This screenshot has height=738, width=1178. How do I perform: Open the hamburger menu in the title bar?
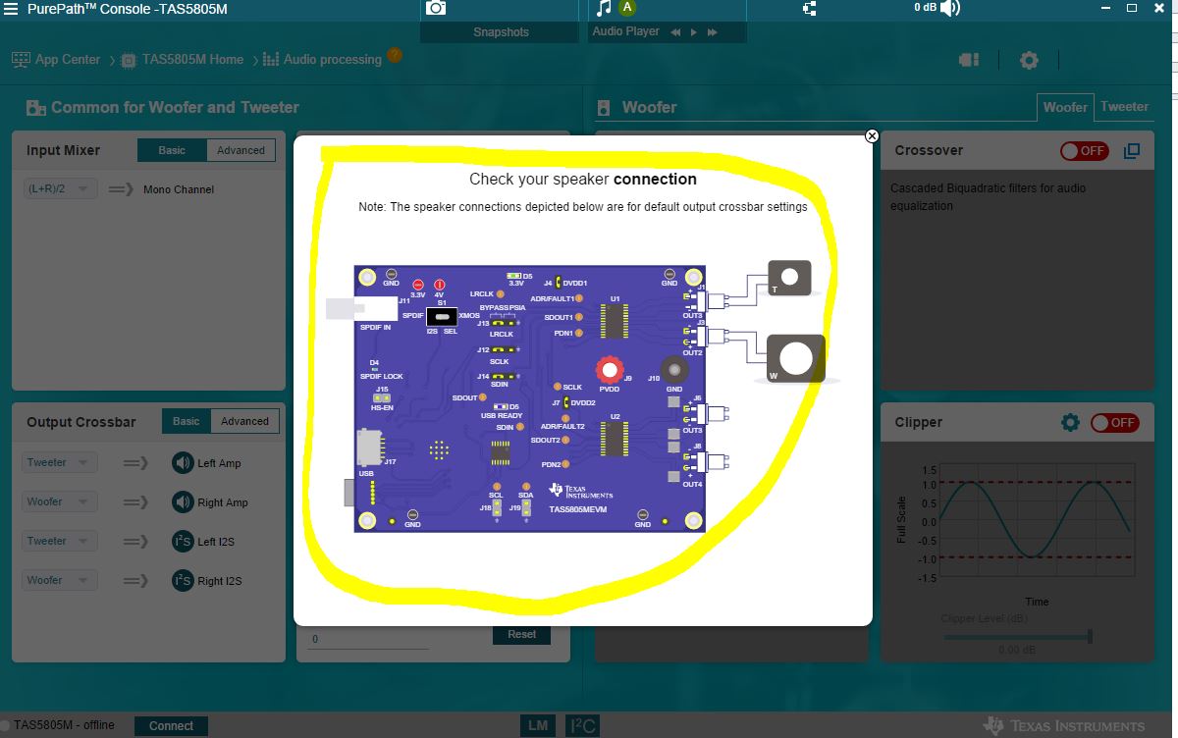tap(11, 8)
